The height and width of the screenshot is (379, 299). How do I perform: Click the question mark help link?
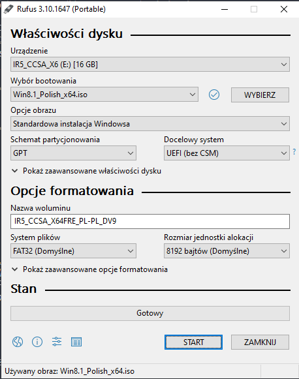(x=294, y=152)
